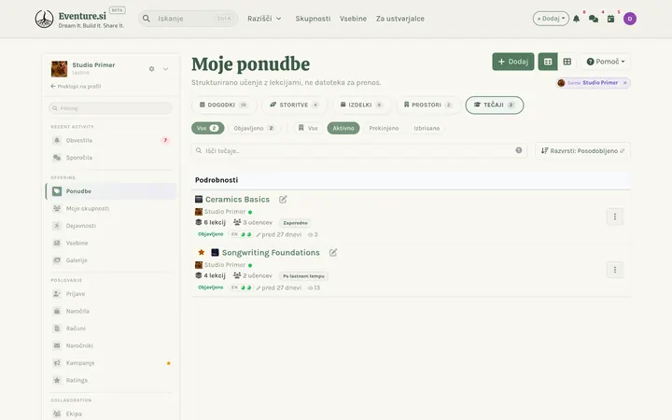Open Naročniki in the sidebar

pos(110,345)
